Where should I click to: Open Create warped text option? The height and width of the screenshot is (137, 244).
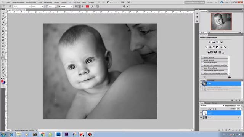coord(92,6)
